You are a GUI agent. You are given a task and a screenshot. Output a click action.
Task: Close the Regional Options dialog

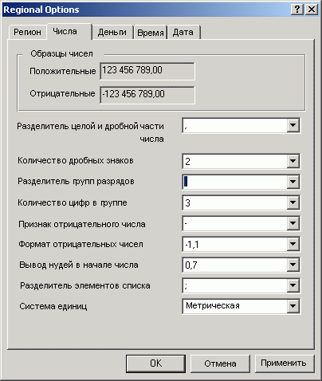coord(311,10)
